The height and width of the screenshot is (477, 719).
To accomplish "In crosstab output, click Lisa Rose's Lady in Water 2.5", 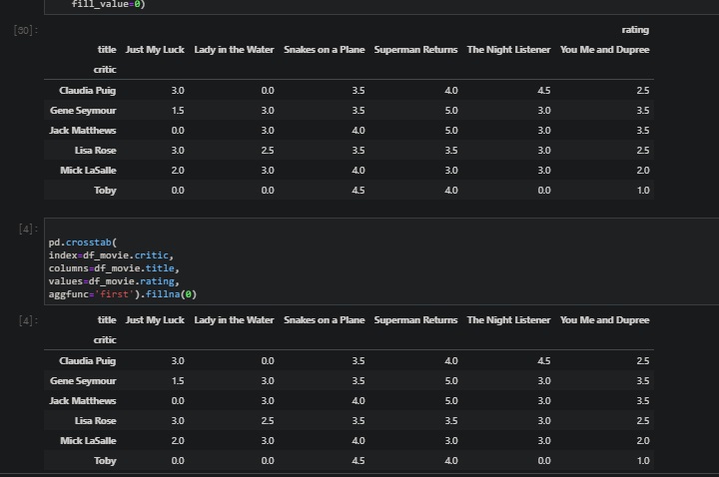I will (268, 421).
